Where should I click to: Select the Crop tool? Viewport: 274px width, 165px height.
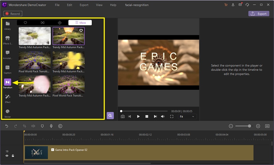(24, 126)
